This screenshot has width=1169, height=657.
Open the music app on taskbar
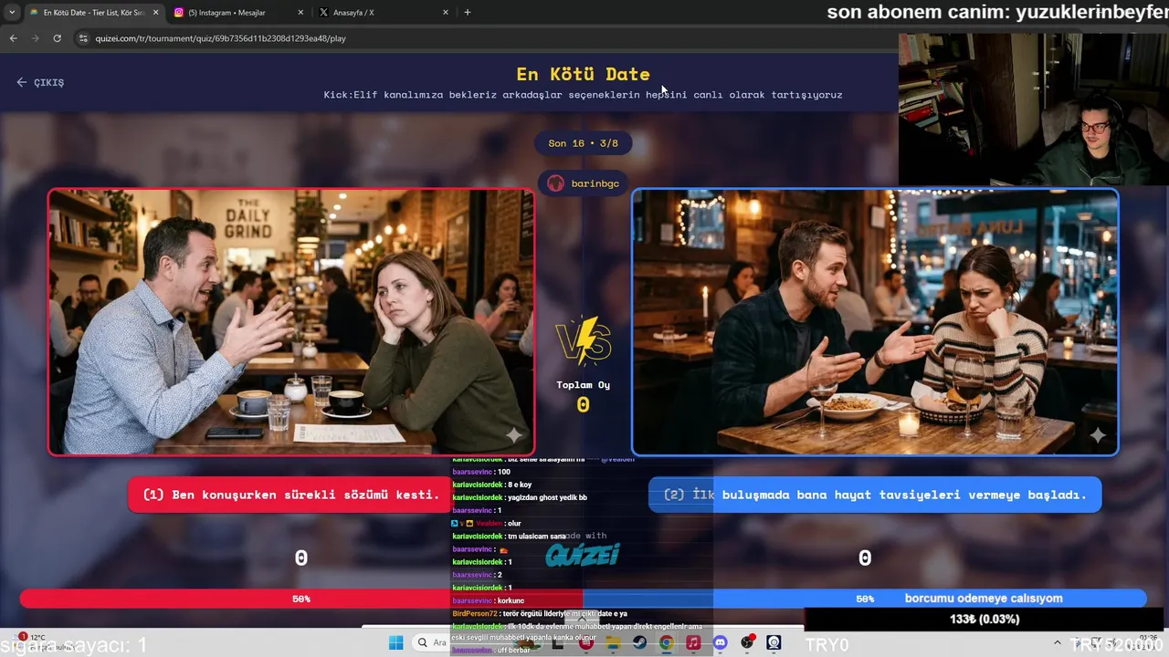(x=693, y=643)
